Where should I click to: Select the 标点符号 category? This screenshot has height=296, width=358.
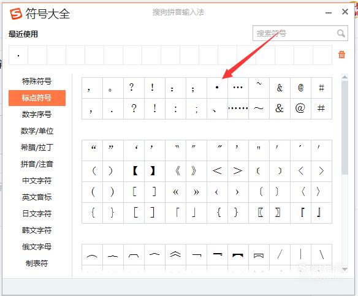(37, 98)
